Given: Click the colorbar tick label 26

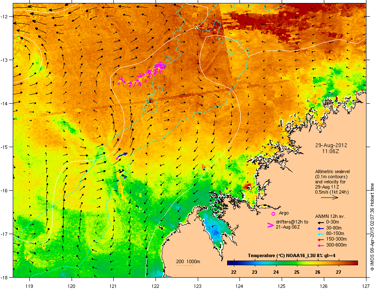Looking at the screenshot, I should [x=317, y=272].
